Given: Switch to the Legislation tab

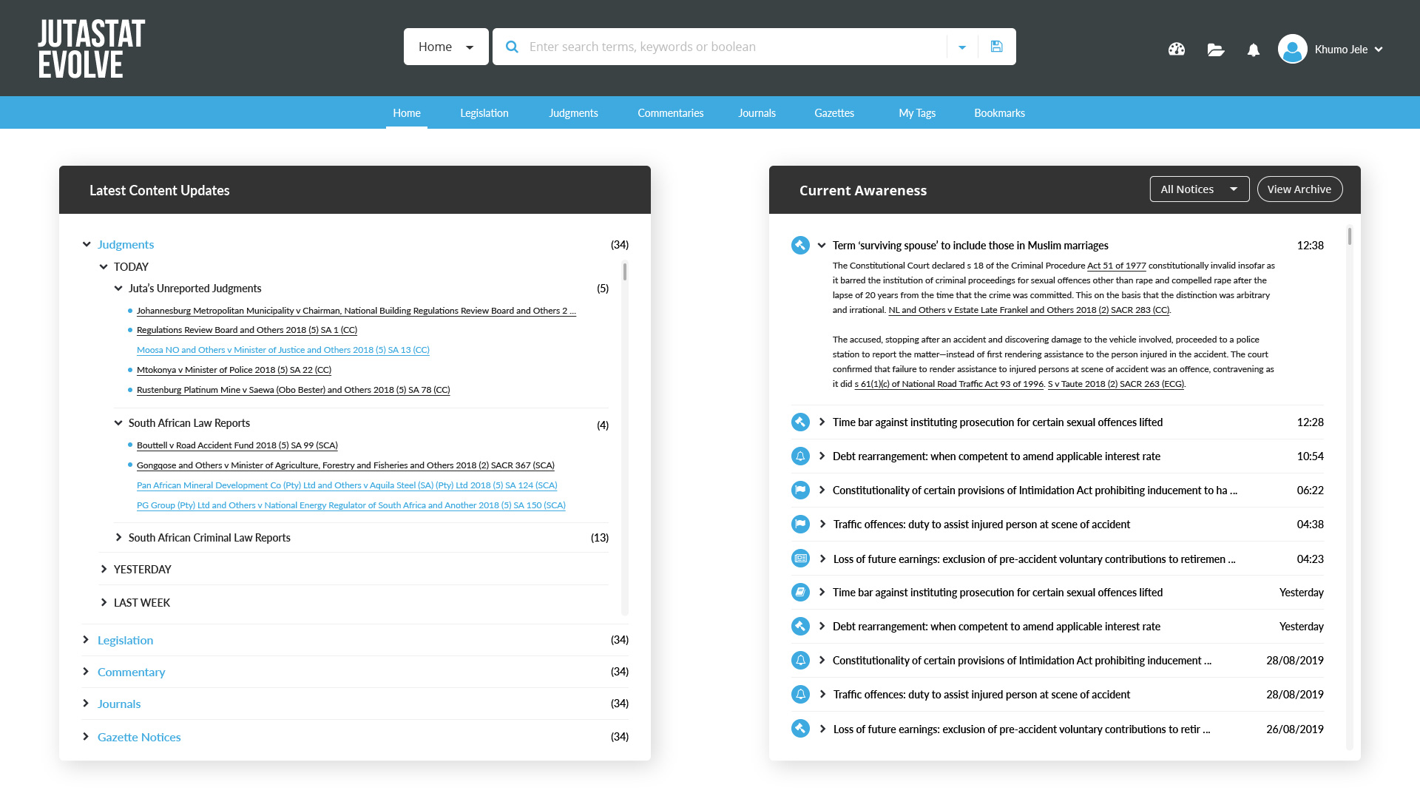Looking at the screenshot, I should pyautogui.click(x=484, y=113).
